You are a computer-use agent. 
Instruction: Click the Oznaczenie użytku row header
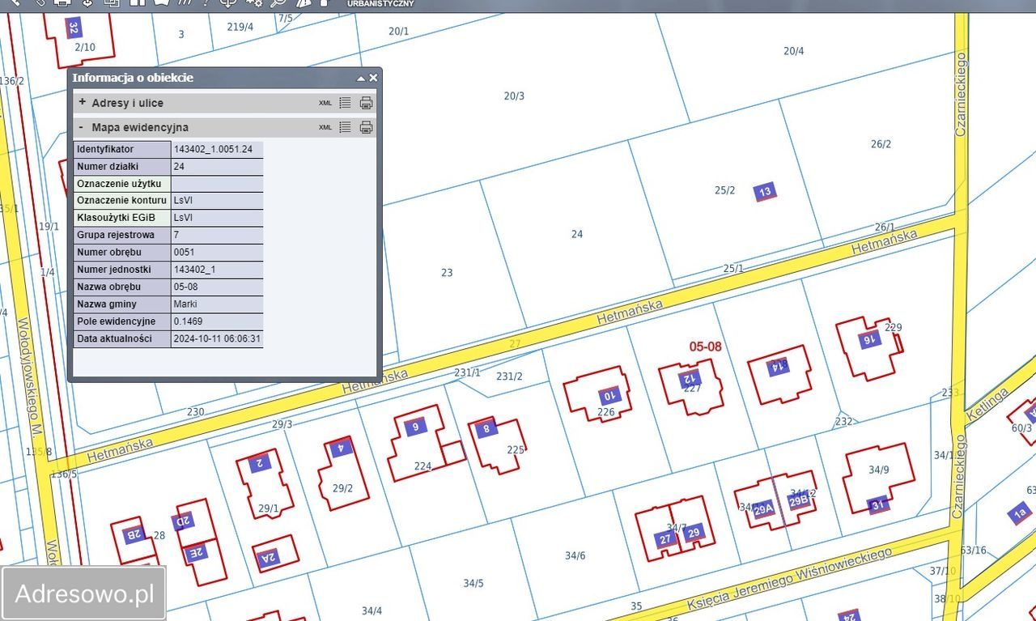pos(122,184)
